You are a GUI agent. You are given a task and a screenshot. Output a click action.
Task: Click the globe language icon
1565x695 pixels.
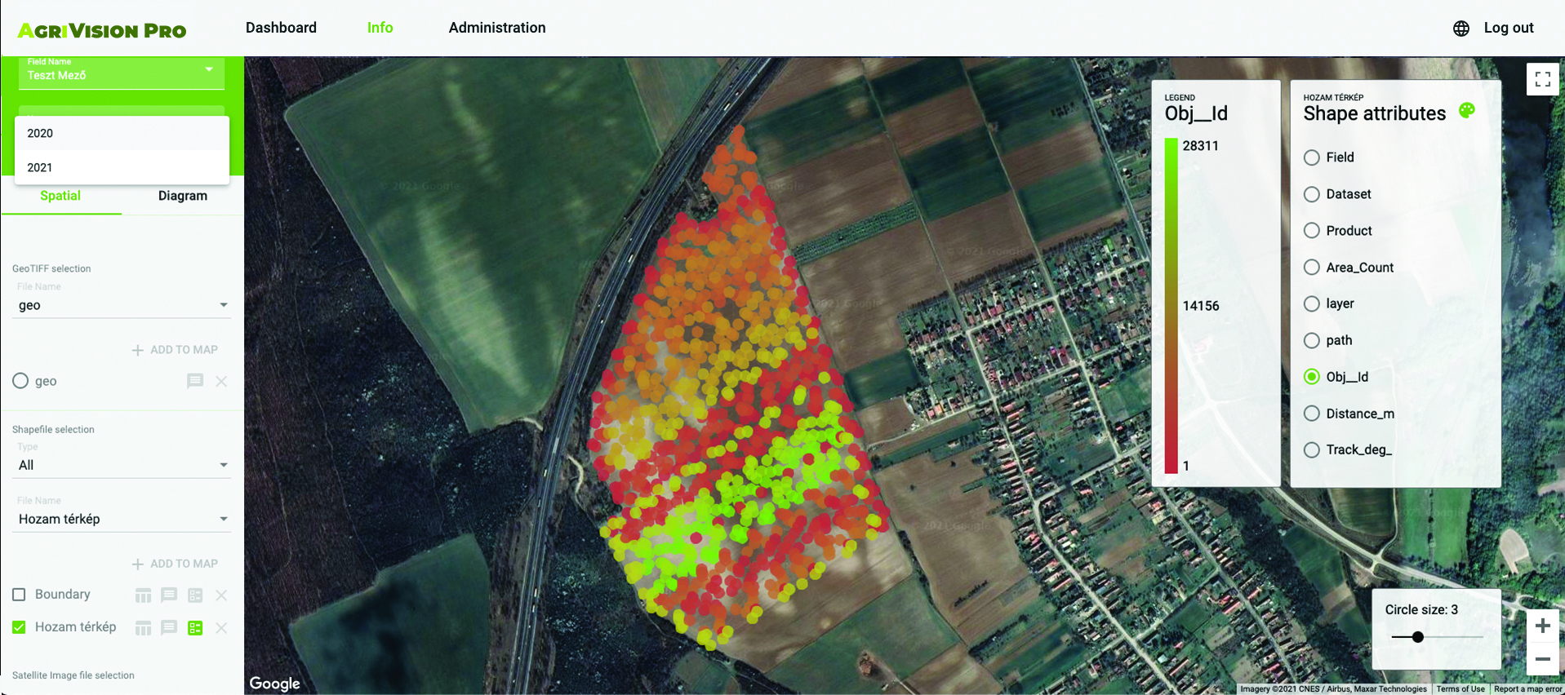click(x=1461, y=29)
